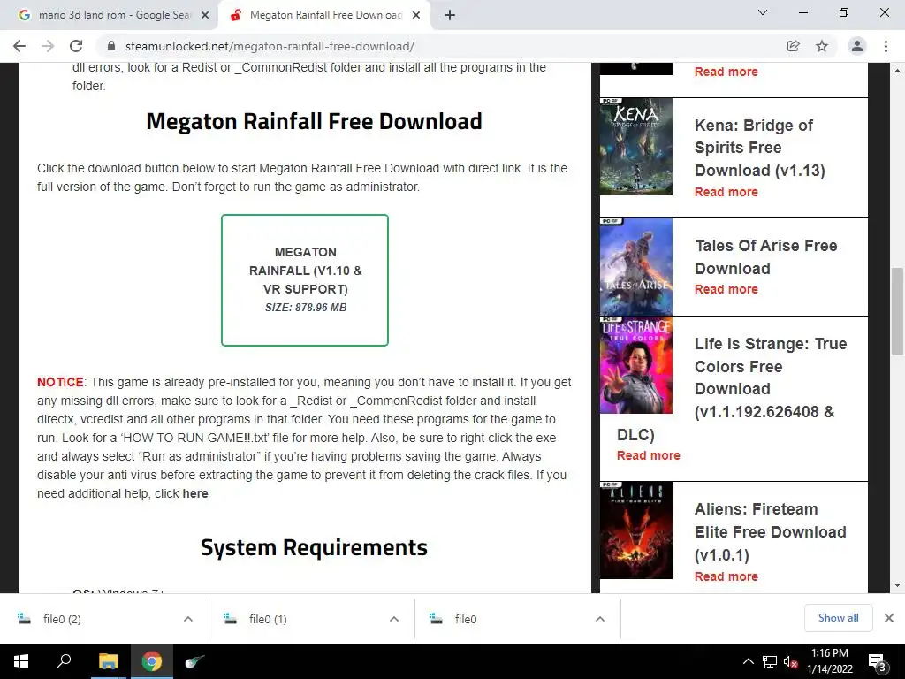
Task: Open Windows search magnifier
Action: click(64, 661)
